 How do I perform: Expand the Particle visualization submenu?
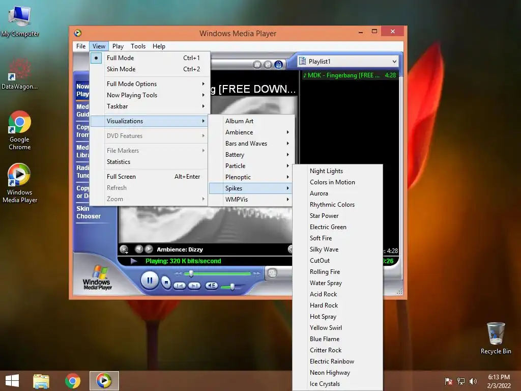coord(251,166)
